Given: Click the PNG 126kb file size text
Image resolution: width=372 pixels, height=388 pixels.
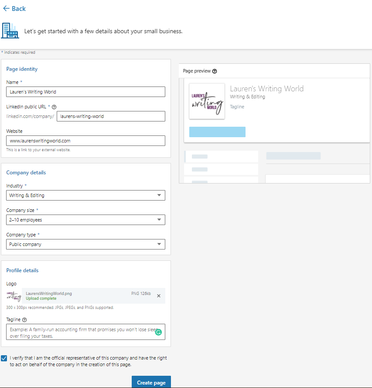Looking at the screenshot, I should (x=141, y=294).
